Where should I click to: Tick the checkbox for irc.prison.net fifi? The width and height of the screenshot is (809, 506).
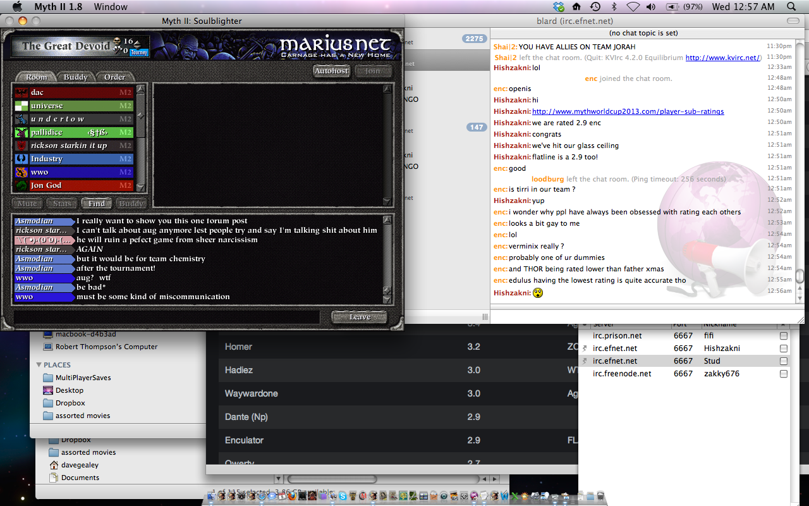(x=784, y=336)
